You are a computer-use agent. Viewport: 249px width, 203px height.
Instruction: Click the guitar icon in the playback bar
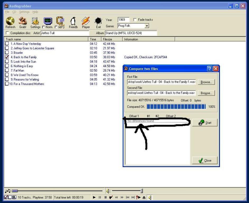[111, 197]
